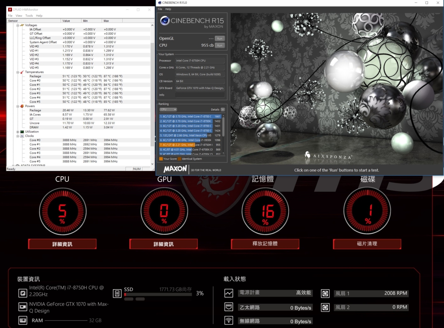444x328 pixels.
Task: Collapse the Powers tree node
Action: point(18,106)
